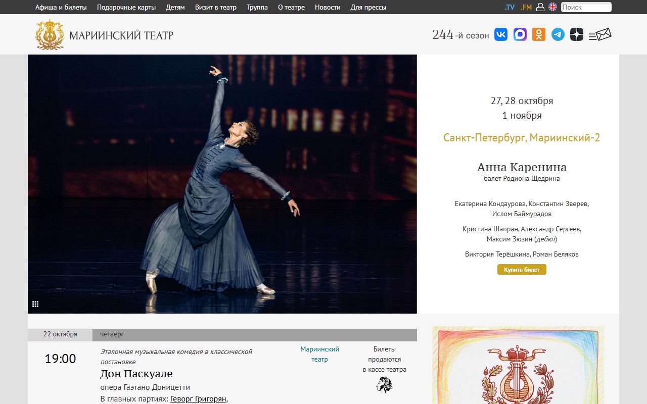Viewport: 647px width, 404px height.
Task: Open the Telegram channel icon
Action: point(558,34)
